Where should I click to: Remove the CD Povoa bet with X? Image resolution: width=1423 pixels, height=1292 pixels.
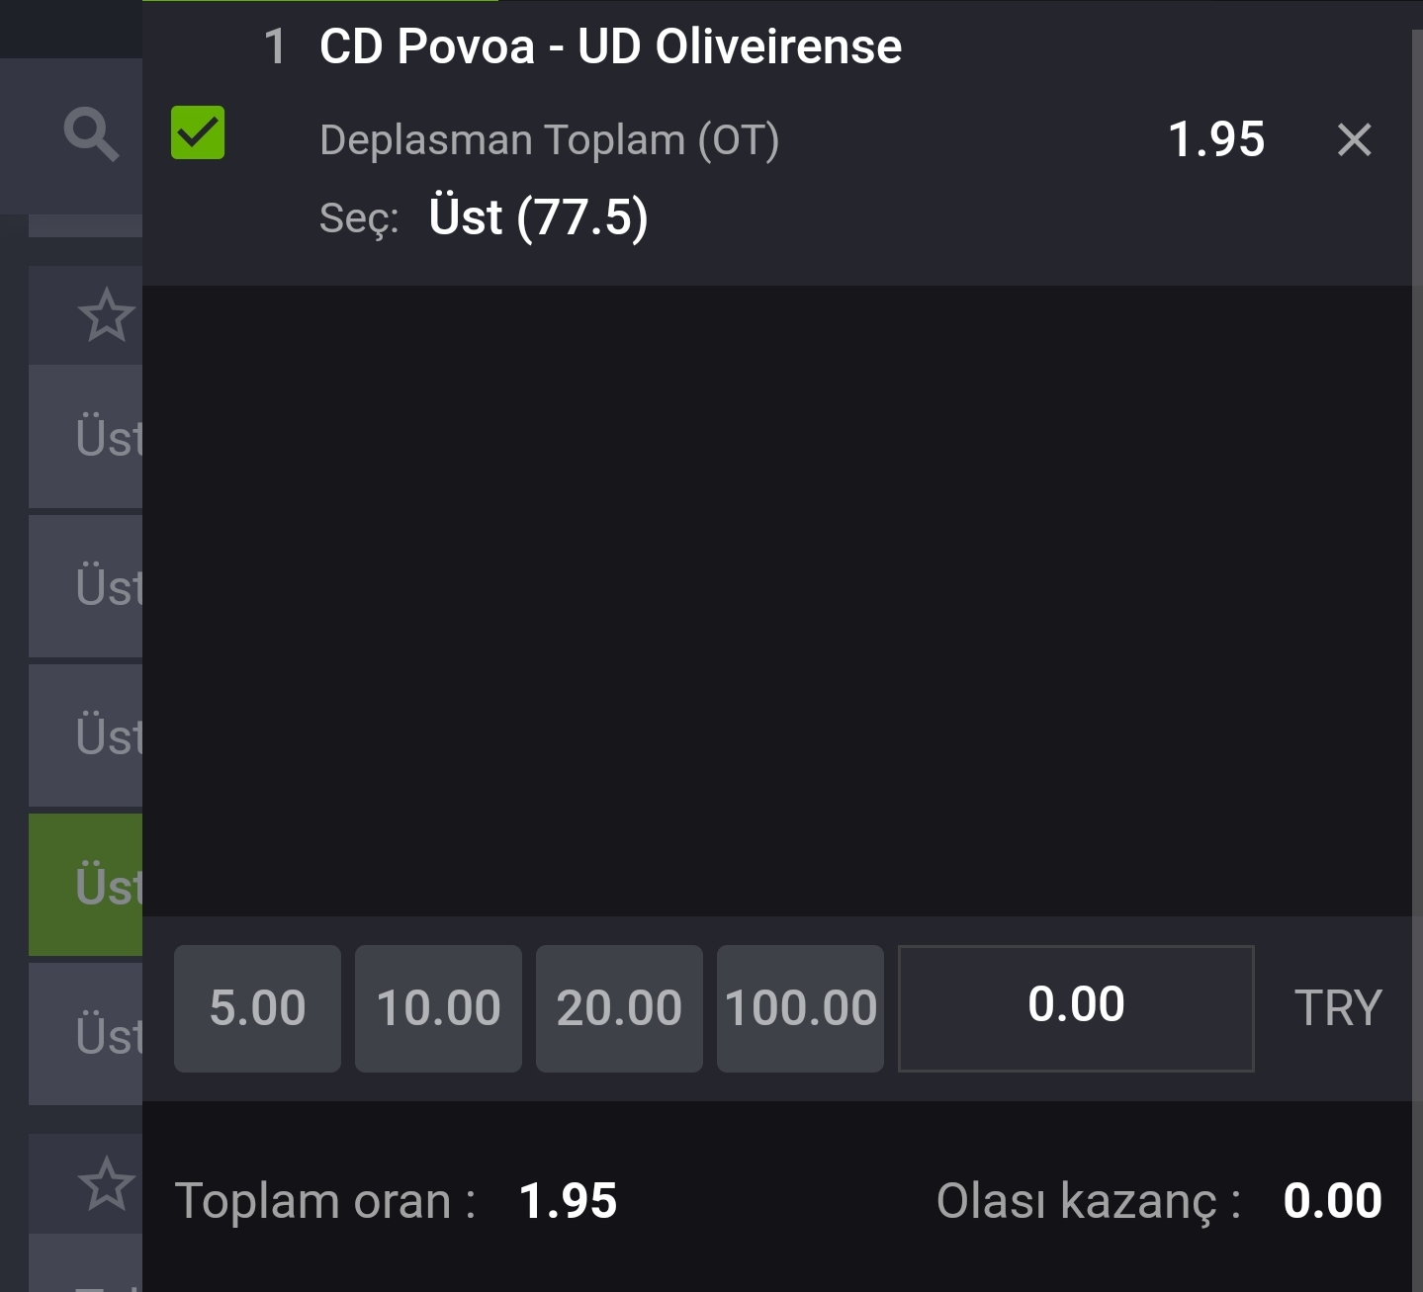(1354, 139)
